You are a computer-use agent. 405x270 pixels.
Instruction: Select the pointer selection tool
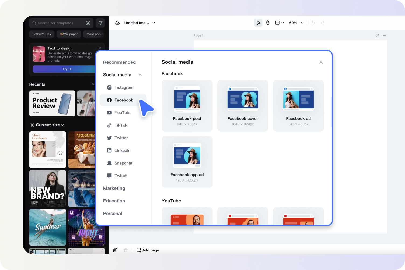[258, 23]
